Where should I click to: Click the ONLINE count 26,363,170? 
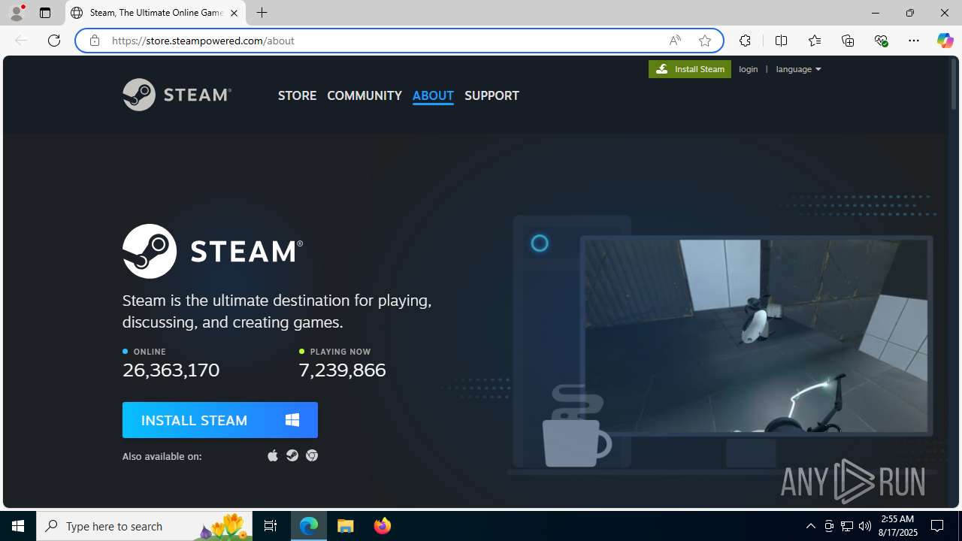pos(171,370)
